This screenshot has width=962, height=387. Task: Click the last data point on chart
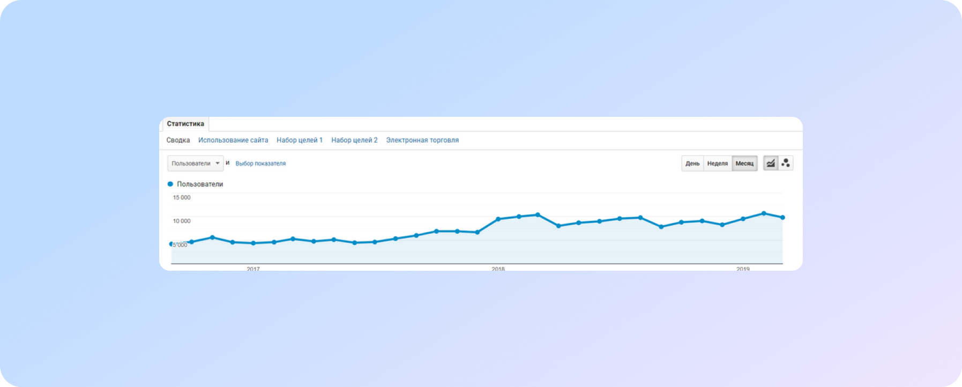(x=782, y=218)
